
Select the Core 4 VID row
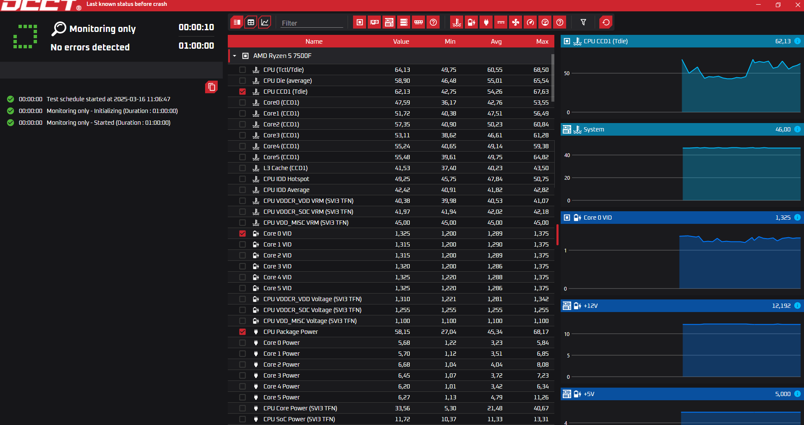click(x=391, y=277)
